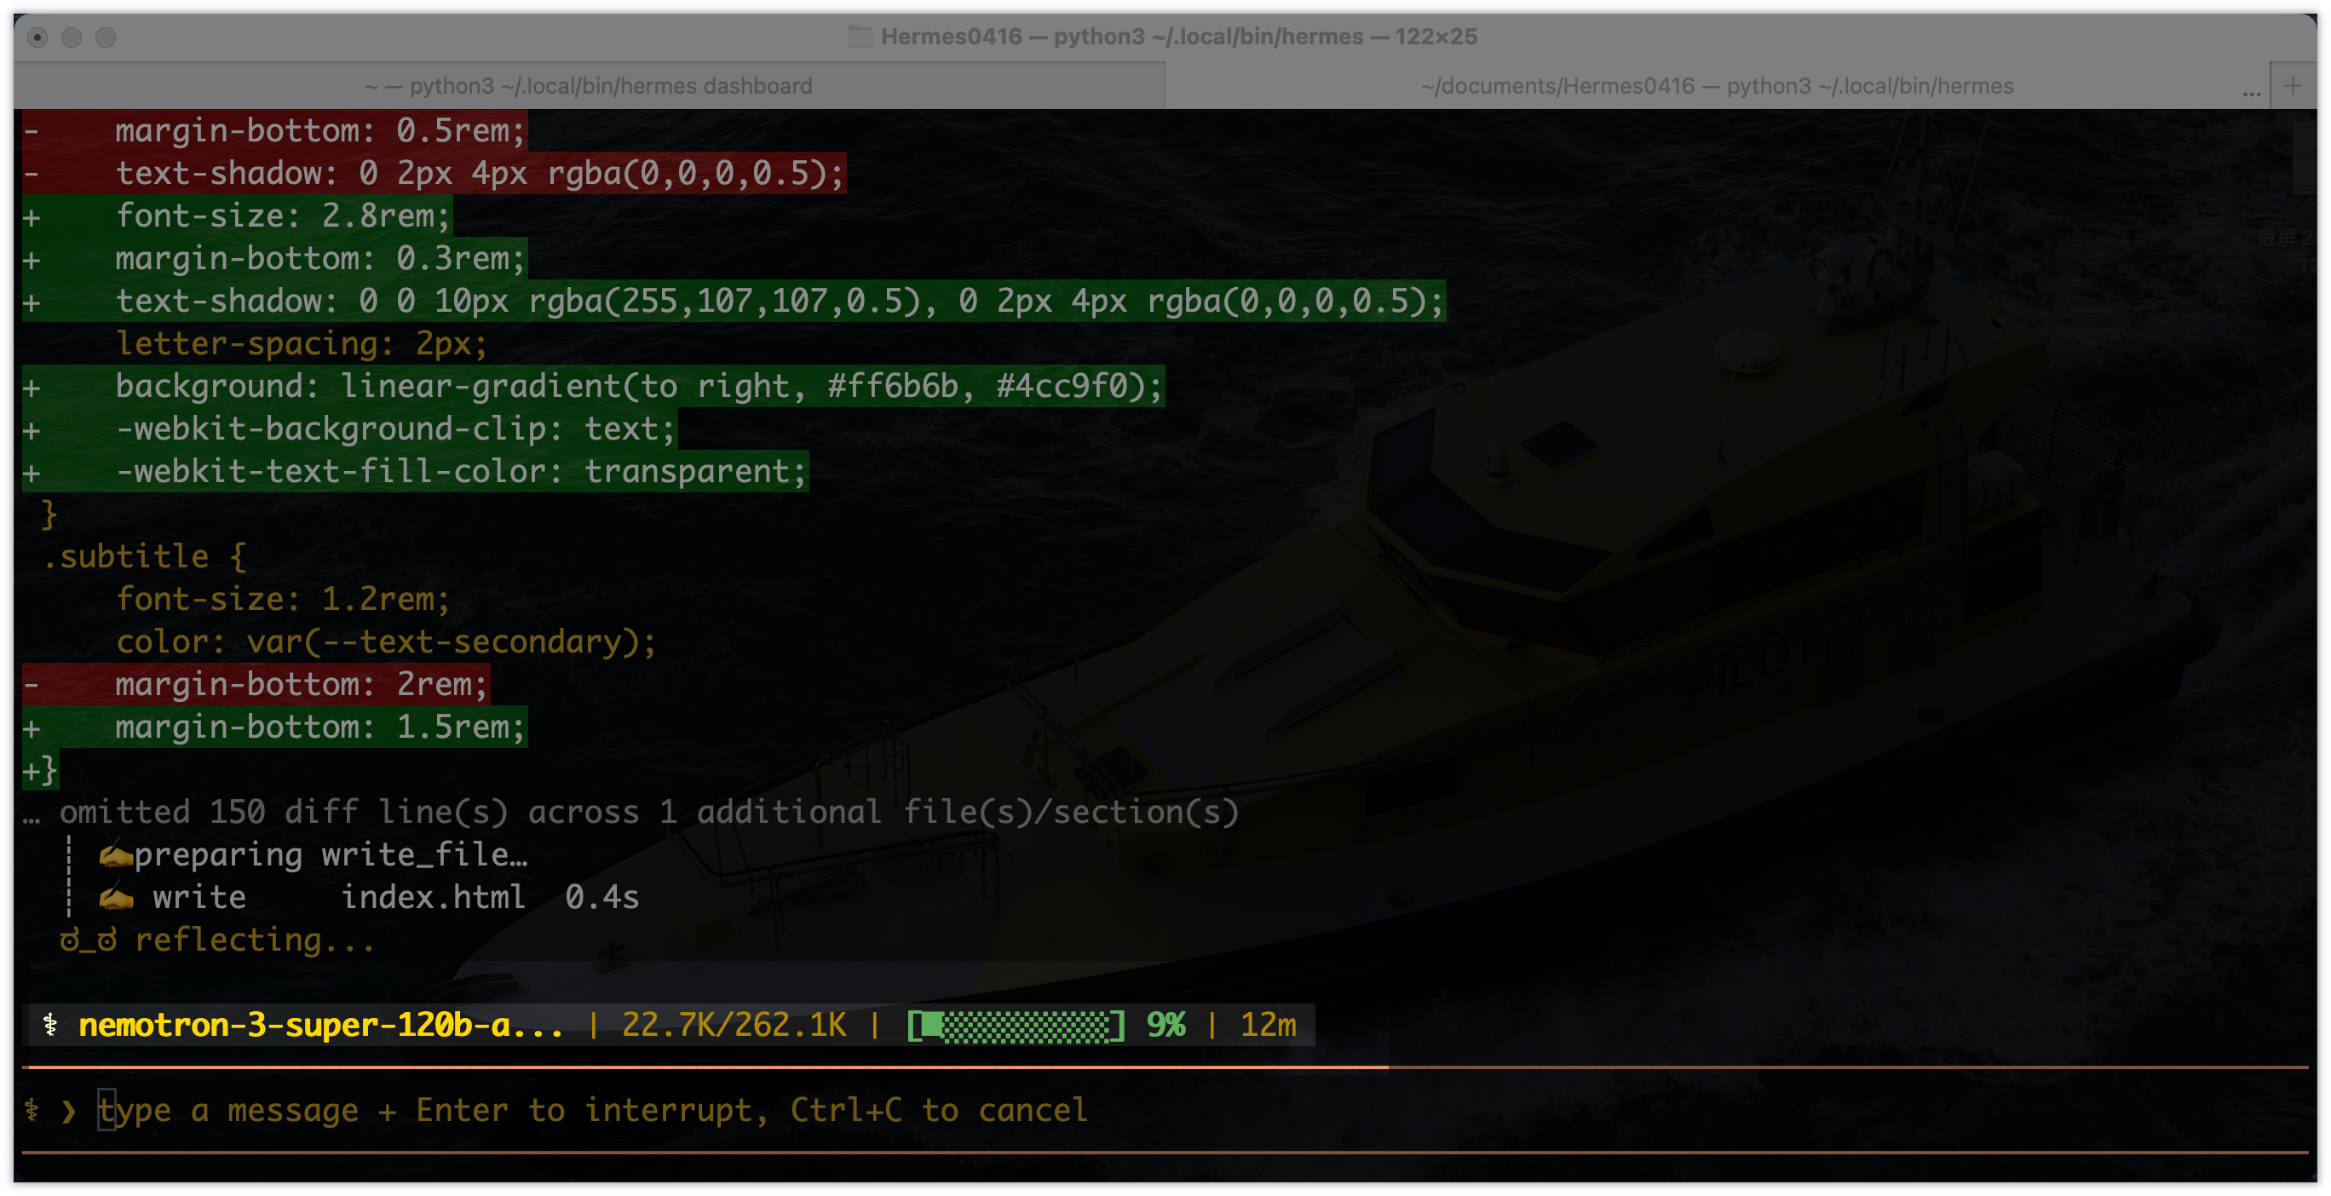The image size is (2331, 1196).
Task: Click the 9% context percentage label
Action: pyautogui.click(x=1165, y=1024)
